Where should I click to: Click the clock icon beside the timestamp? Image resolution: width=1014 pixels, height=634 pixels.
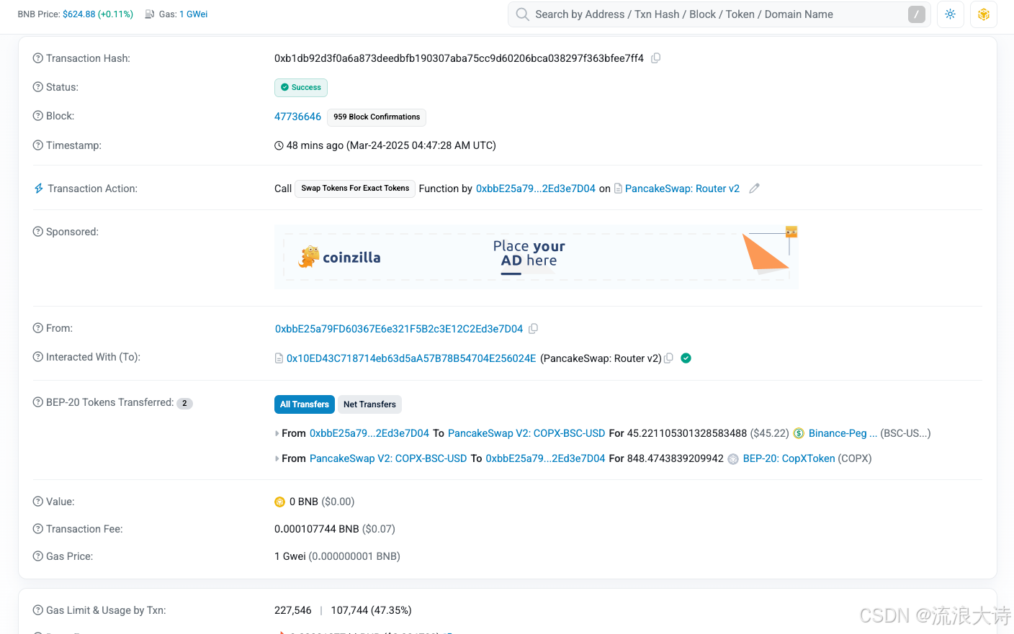279,145
